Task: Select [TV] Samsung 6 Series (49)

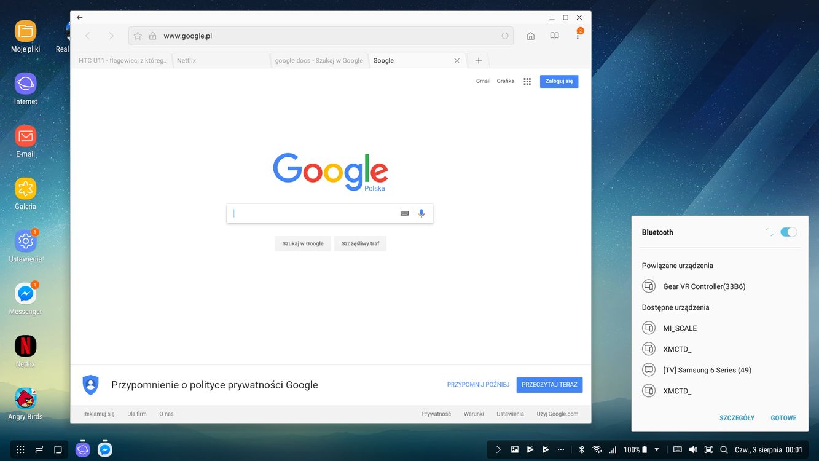Action: point(720,370)
